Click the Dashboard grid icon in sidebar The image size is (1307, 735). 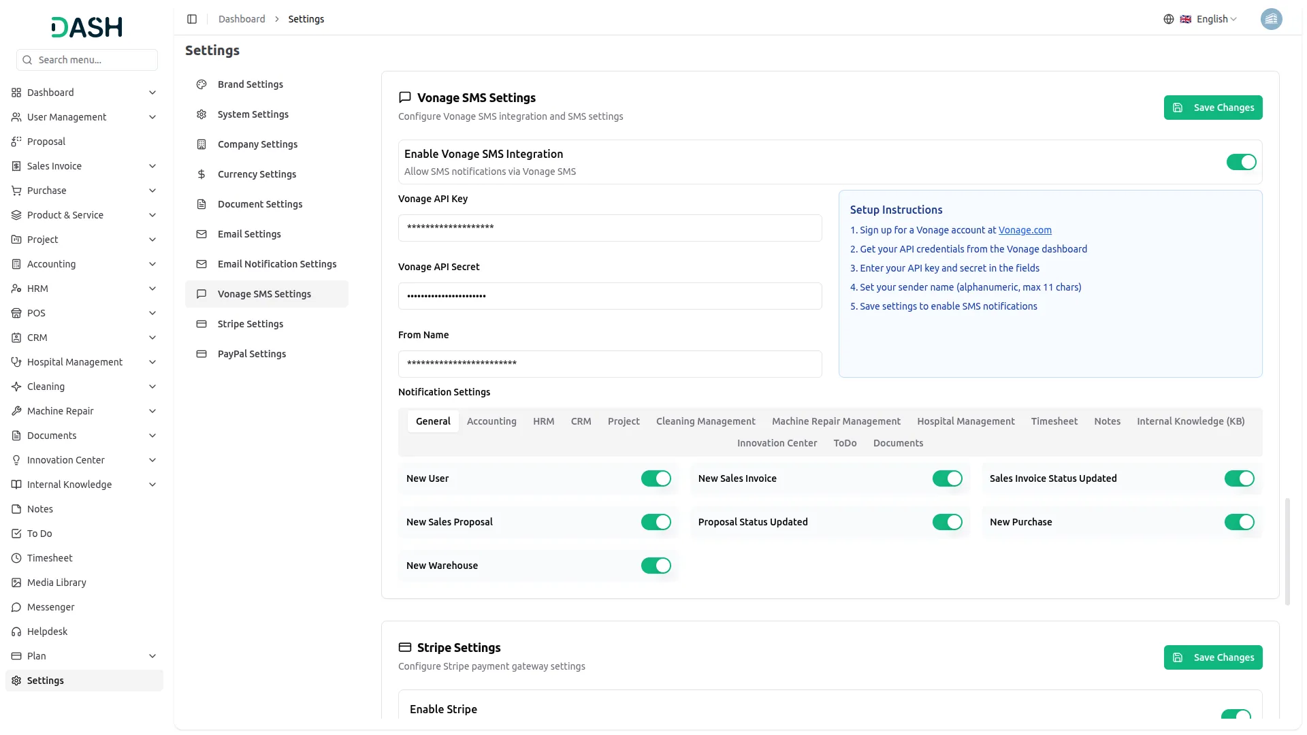point(16,93)
